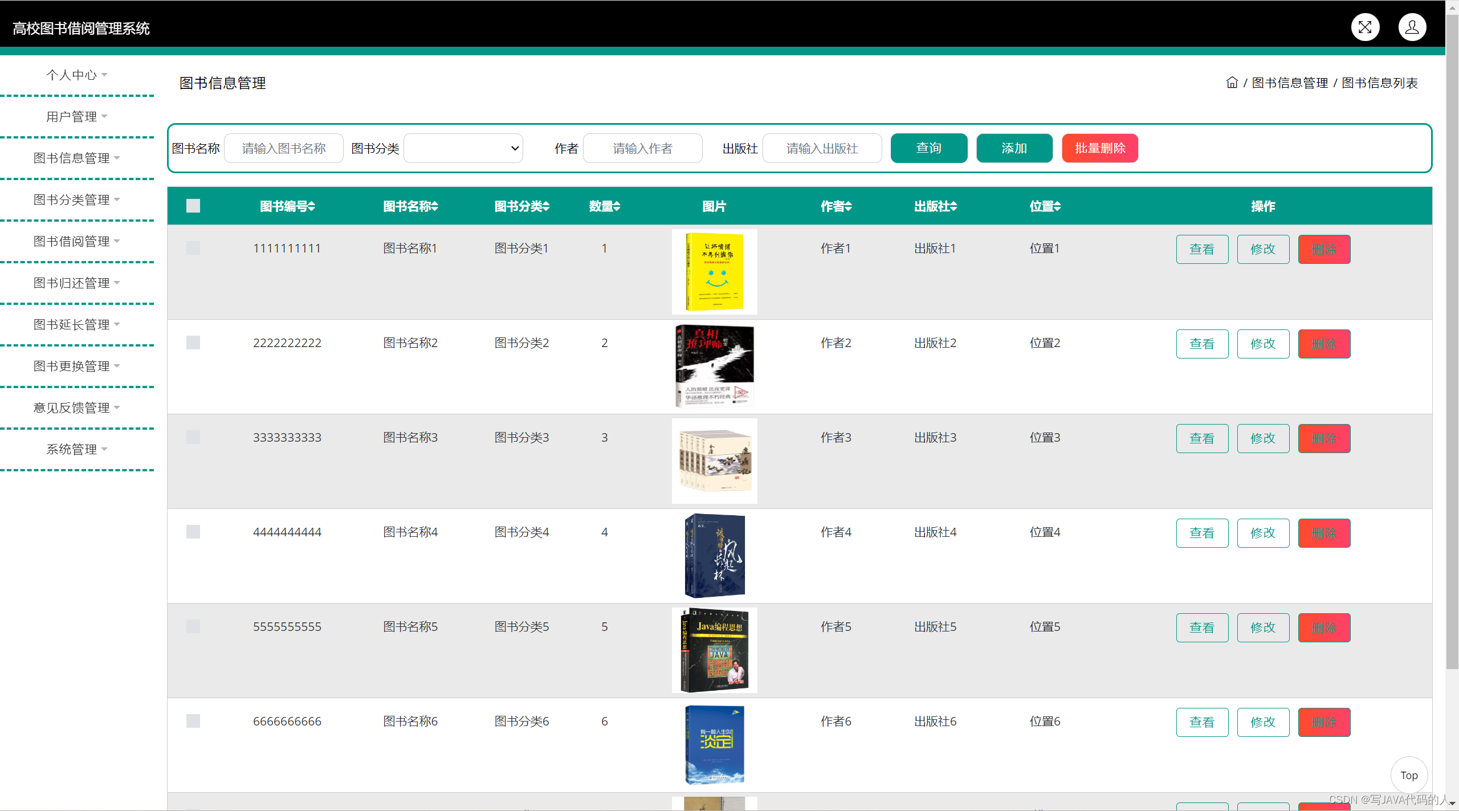Expand the 图书延长管理 sidebar menu
1459x811 pixels.
click(77, 324)
